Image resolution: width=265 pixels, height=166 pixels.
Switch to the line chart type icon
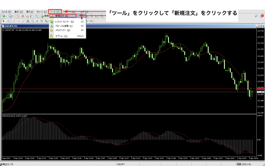[97, 16]
